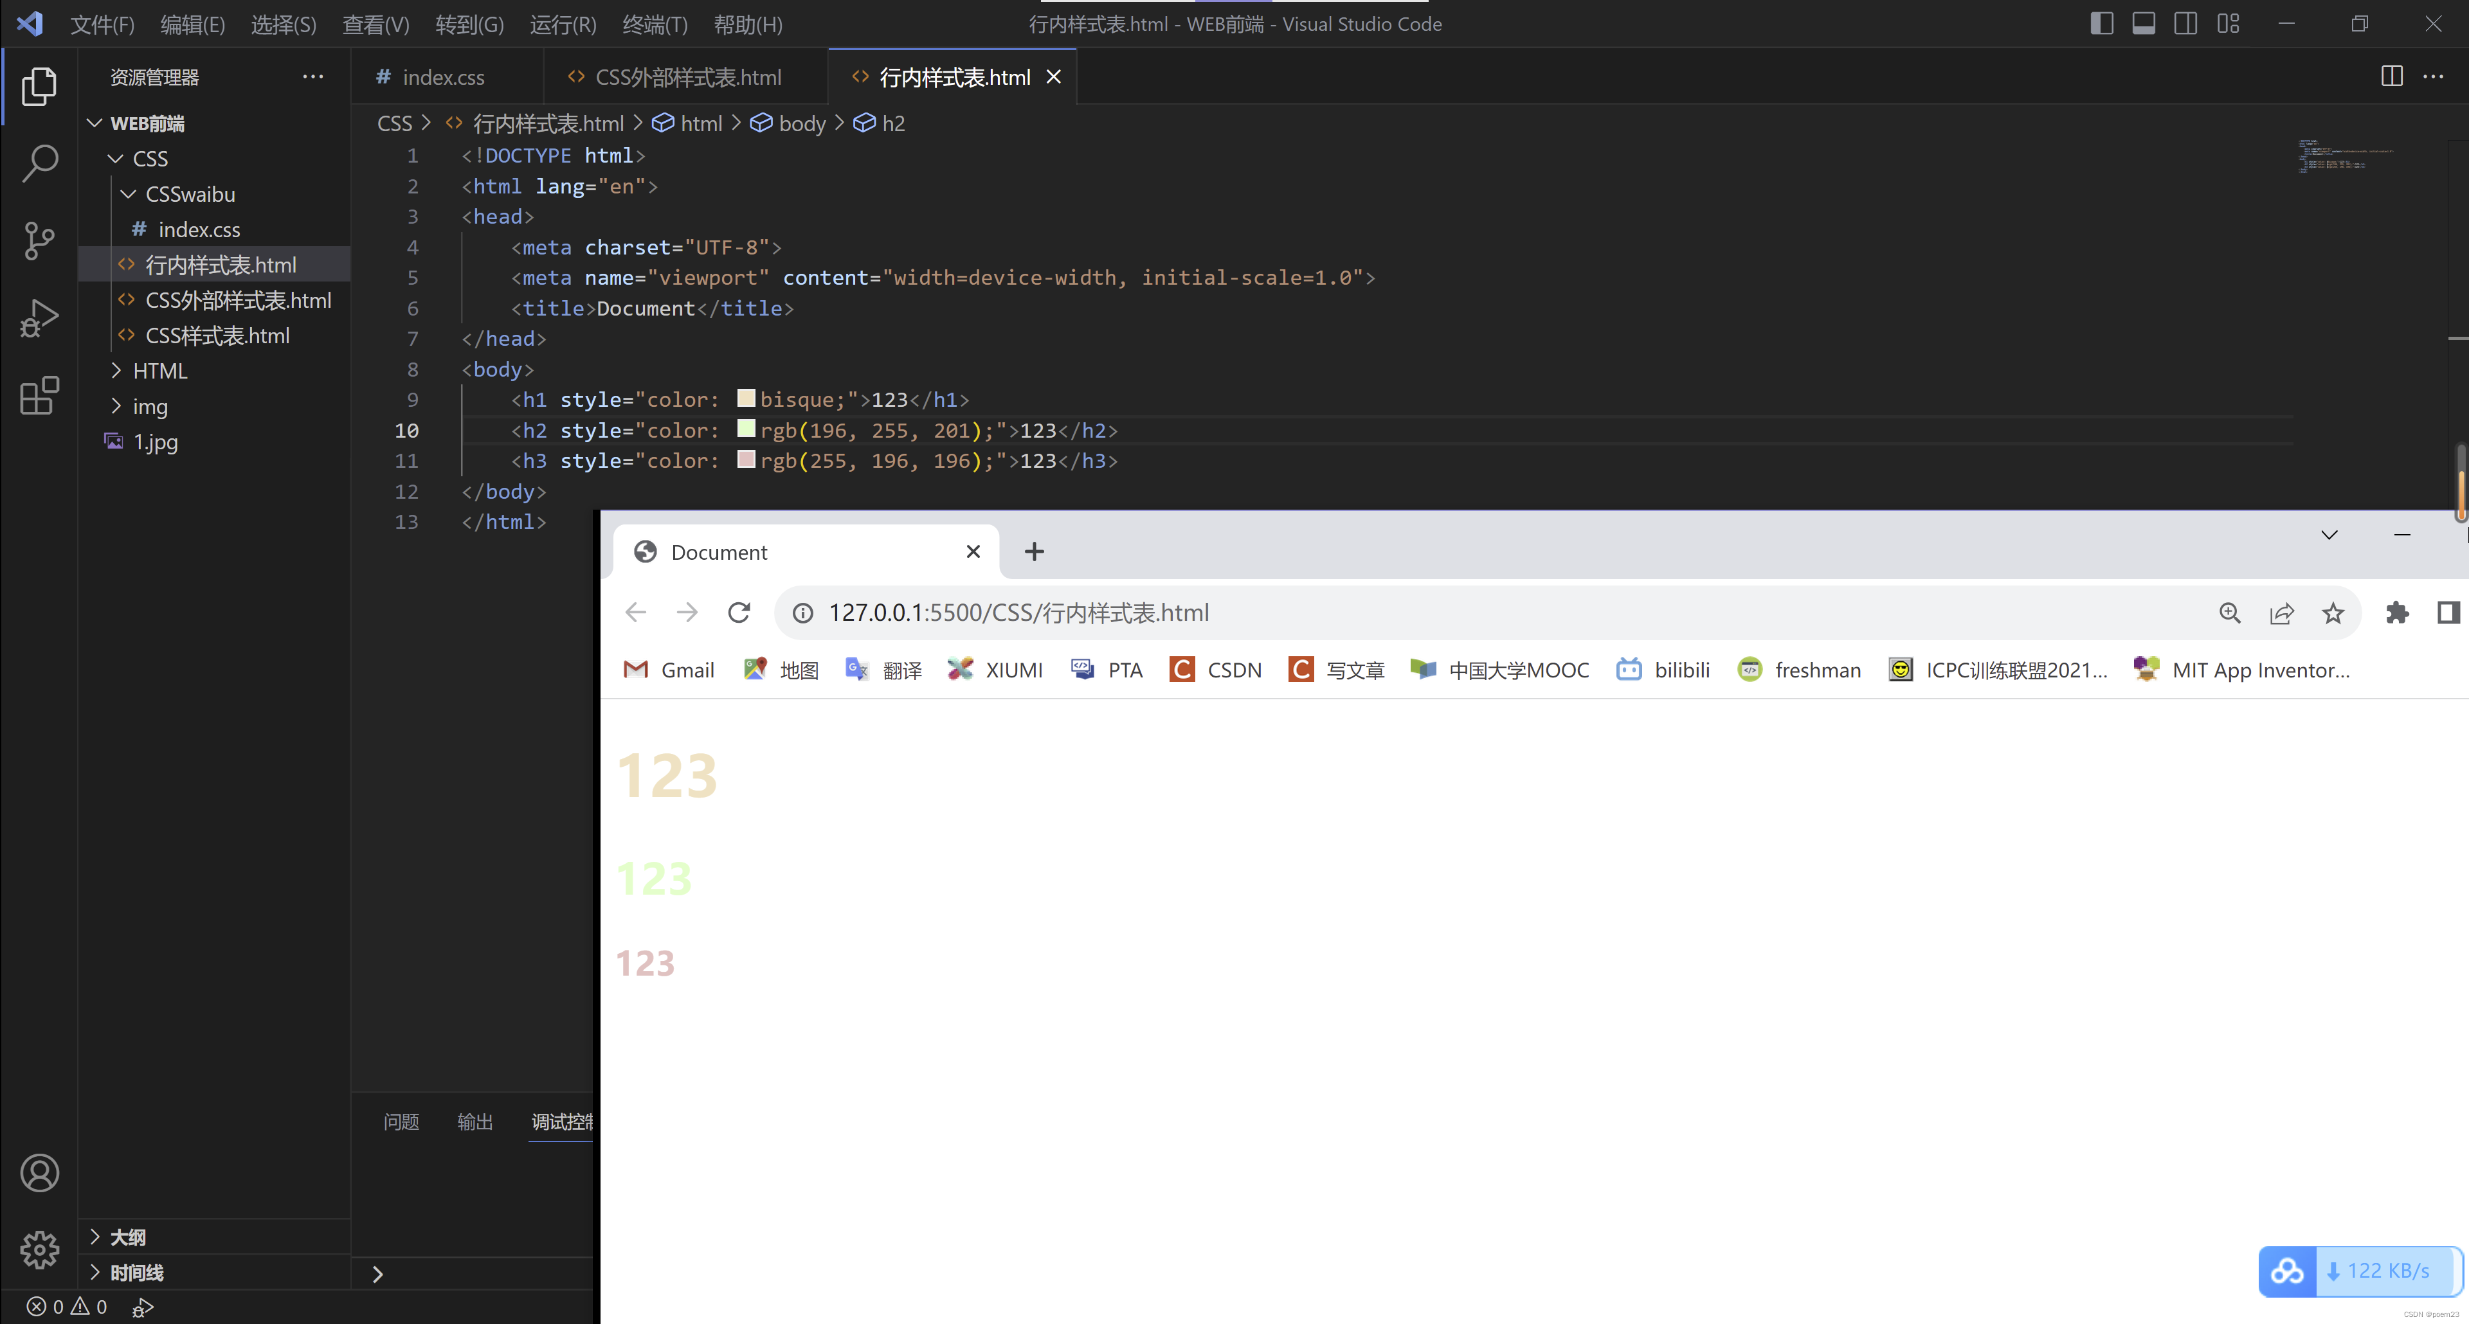Screen dimensions: 2469x1324
Task: Toggle the bottom panel layout button
Action: [2143, 24]
